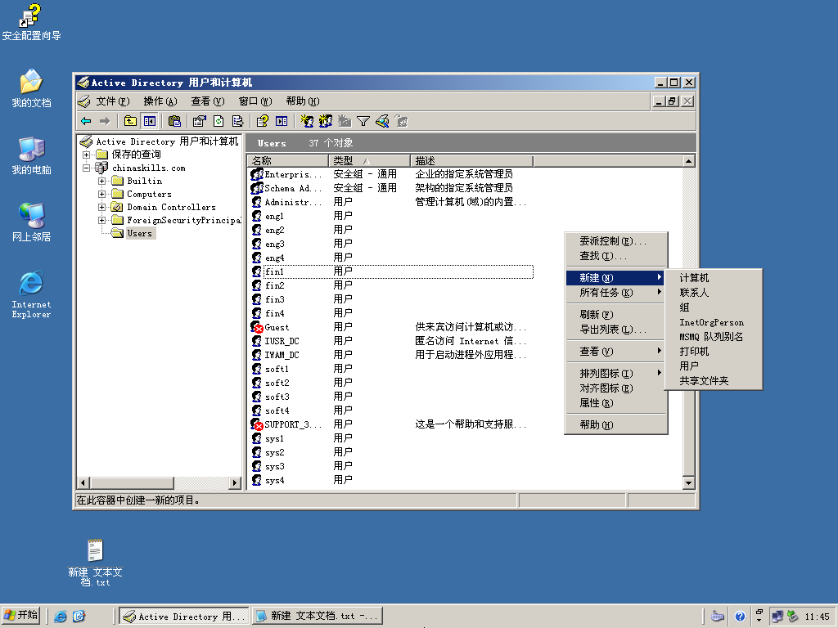The height and width of the screenshot is (628, 838).
Task: Open the 所有任务 submenu in context menu
Action: [615, 293]
